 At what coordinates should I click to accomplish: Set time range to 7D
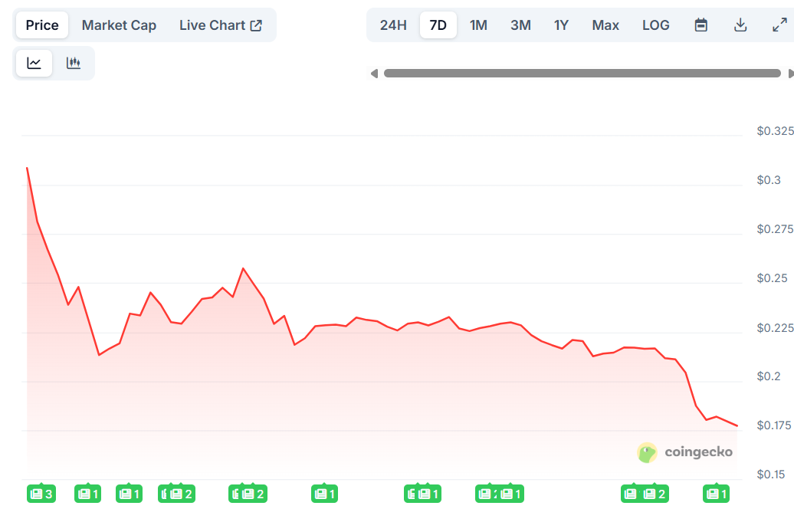(438, 25)
